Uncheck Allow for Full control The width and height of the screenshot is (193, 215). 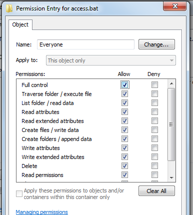[x=124, y=85]
